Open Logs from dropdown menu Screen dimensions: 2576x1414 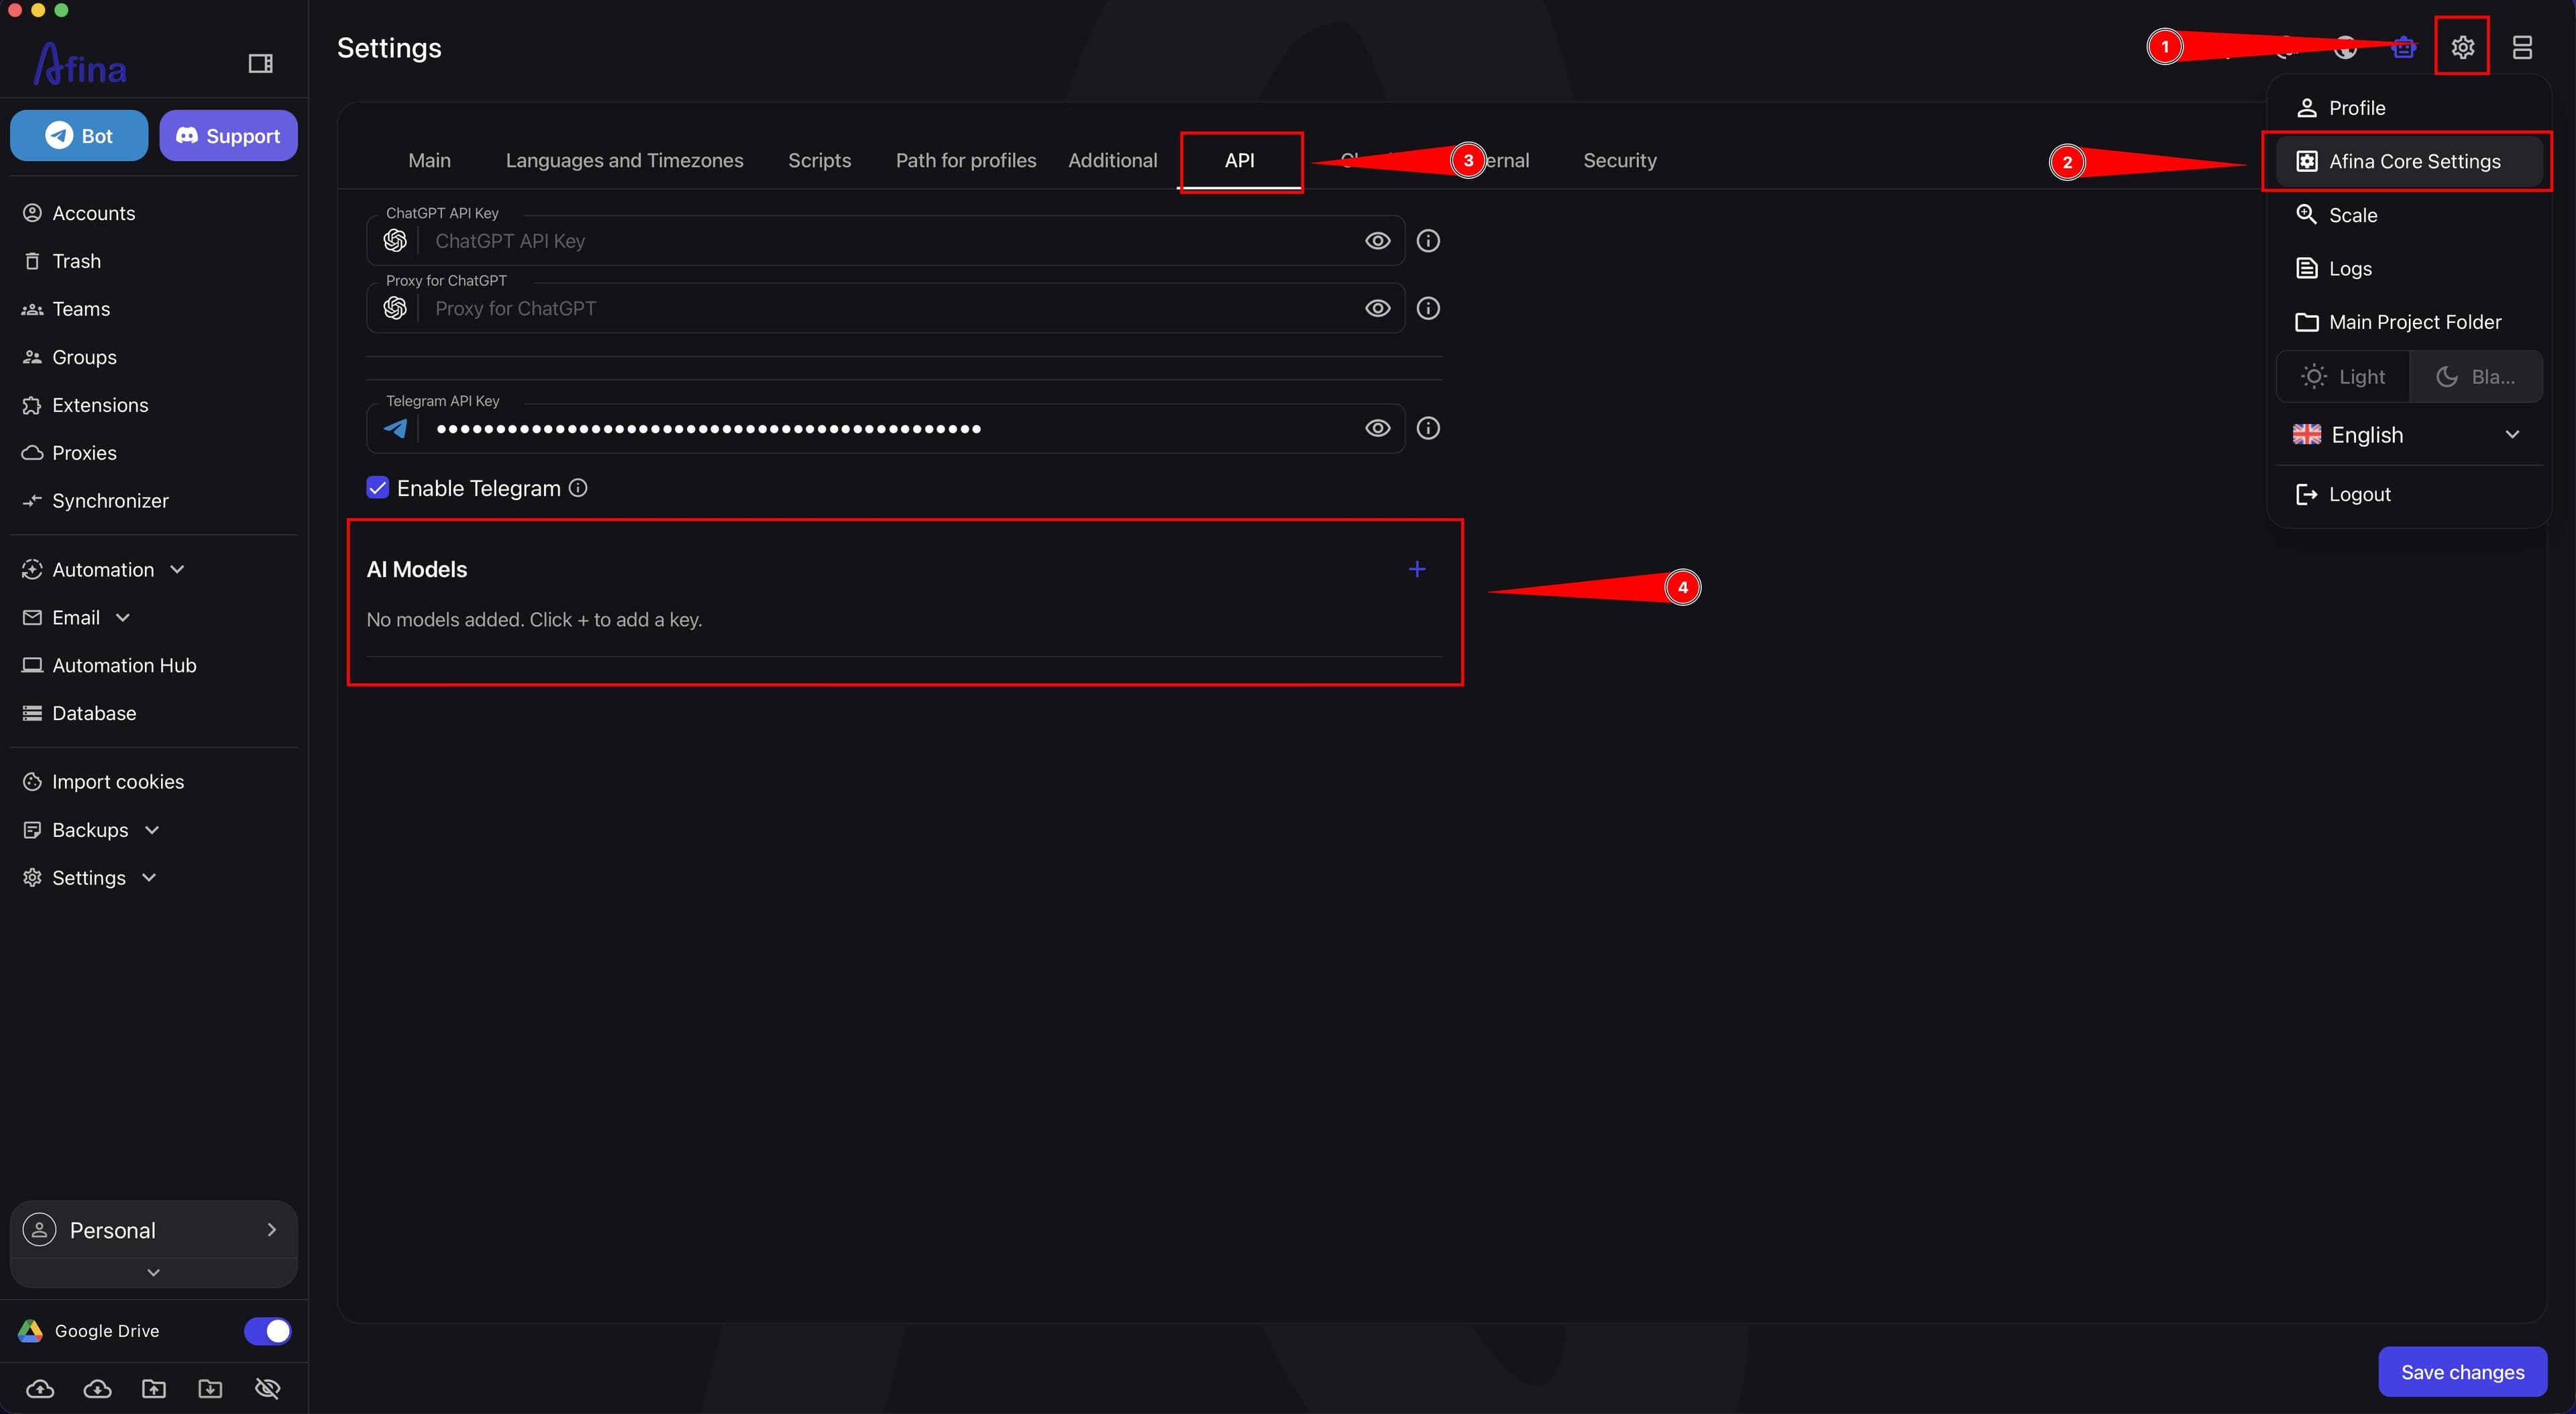[x=2408, y=268]
